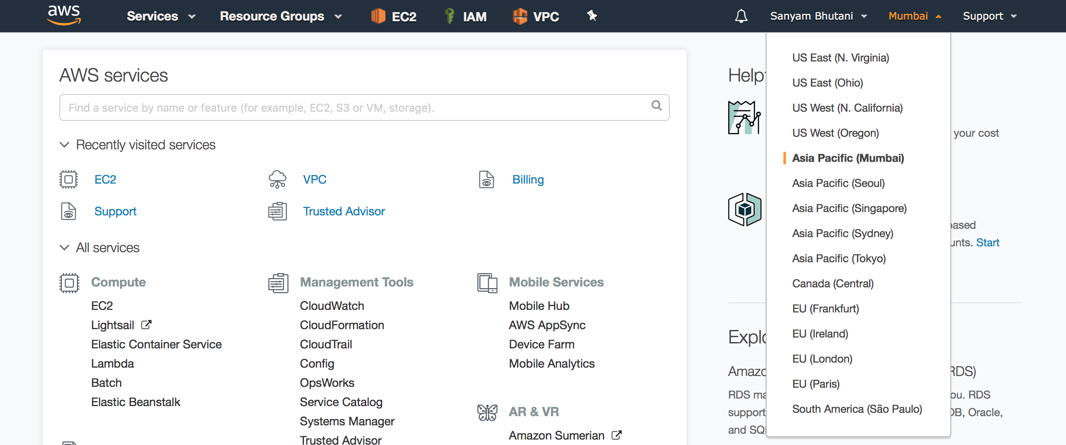Click the Trusted Advisor clipboard icon
The width and height of the screenshot is (1066, 445).
[278, 211]
